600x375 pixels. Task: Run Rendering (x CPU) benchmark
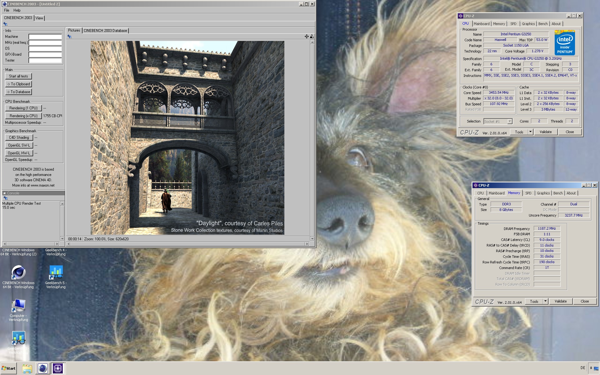23,116
